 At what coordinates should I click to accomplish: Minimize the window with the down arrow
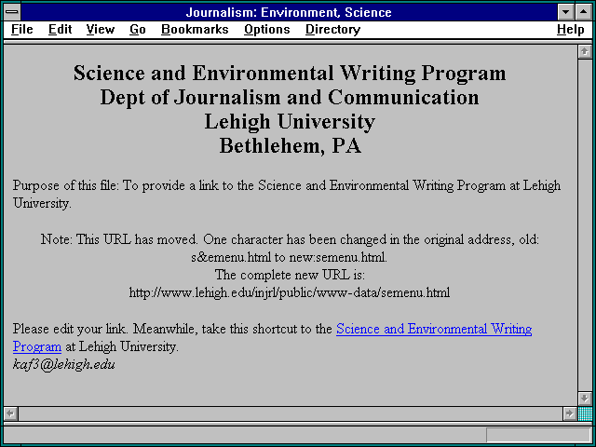(565, 12)
